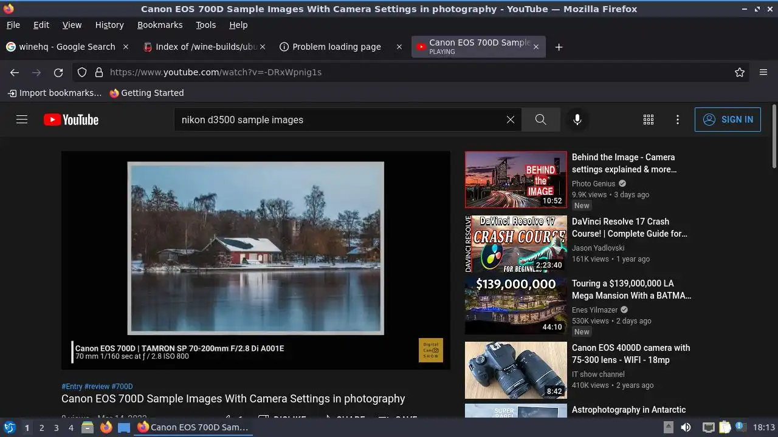
Task: Open the File menu
Action: pyautogui.click(x=13, y=25)
